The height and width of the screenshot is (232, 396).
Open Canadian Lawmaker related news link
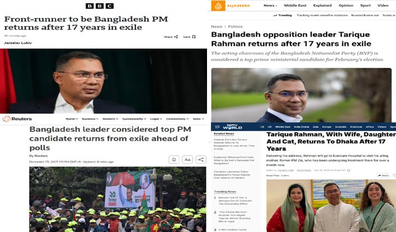(232, 175)
